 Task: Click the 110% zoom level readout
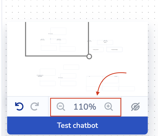pyautogui.click(x=85, y=107)
